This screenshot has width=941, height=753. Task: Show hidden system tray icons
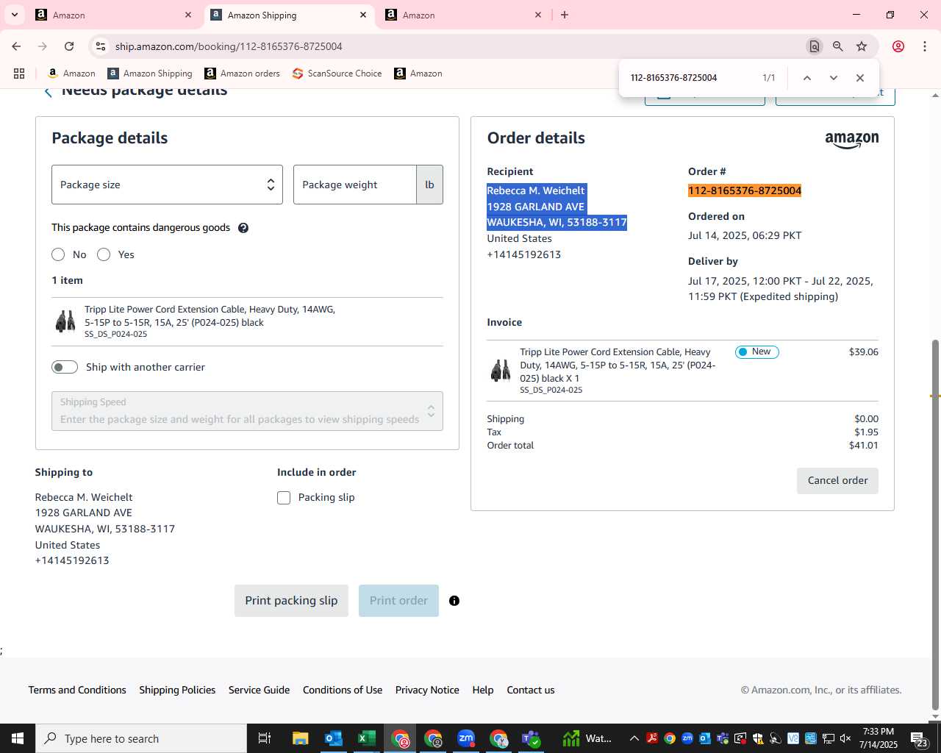coord(634,738)
